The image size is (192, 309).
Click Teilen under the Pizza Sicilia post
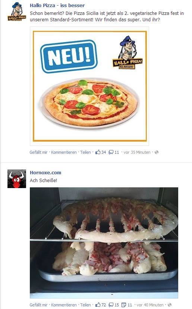coord(85,152)
